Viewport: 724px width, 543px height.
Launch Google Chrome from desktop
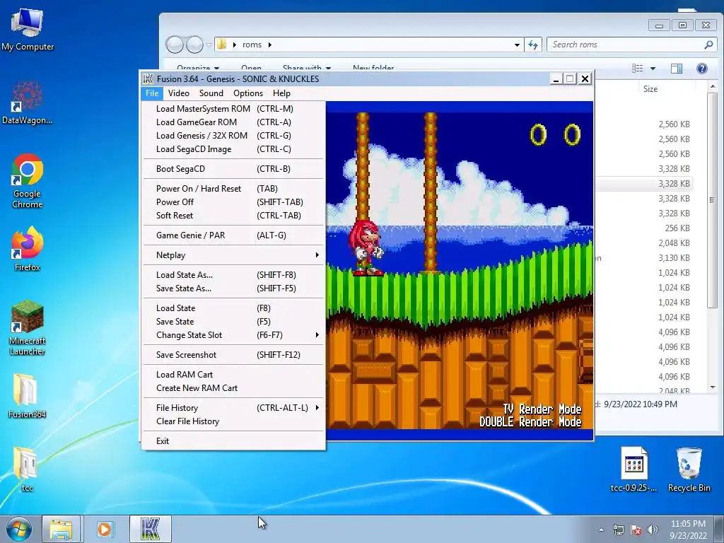[28, 180]
